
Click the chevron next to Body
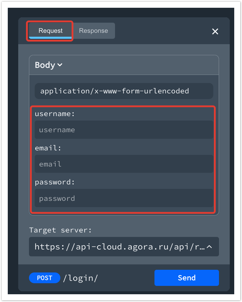point(60,65)
